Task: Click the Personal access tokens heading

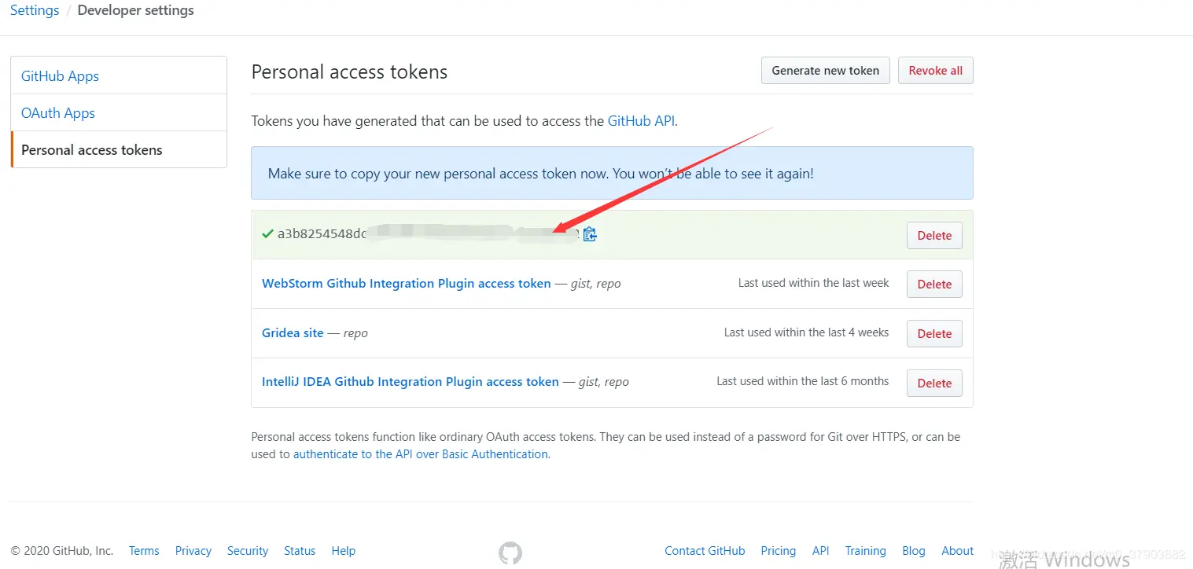Action: 349,72
